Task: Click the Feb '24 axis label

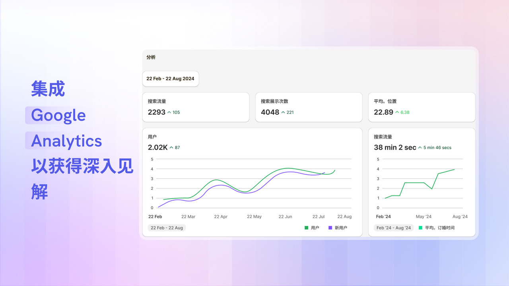Action: point(383,216)
